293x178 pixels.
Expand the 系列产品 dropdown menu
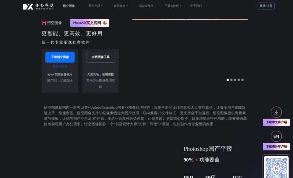pyautogui.click(x=95, y=6)
